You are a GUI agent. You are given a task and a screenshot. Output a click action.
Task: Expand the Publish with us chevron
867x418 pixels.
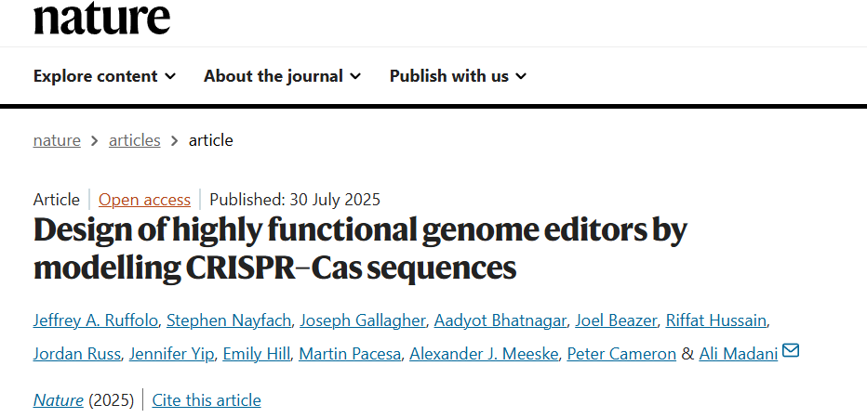[x=521, y=76]
